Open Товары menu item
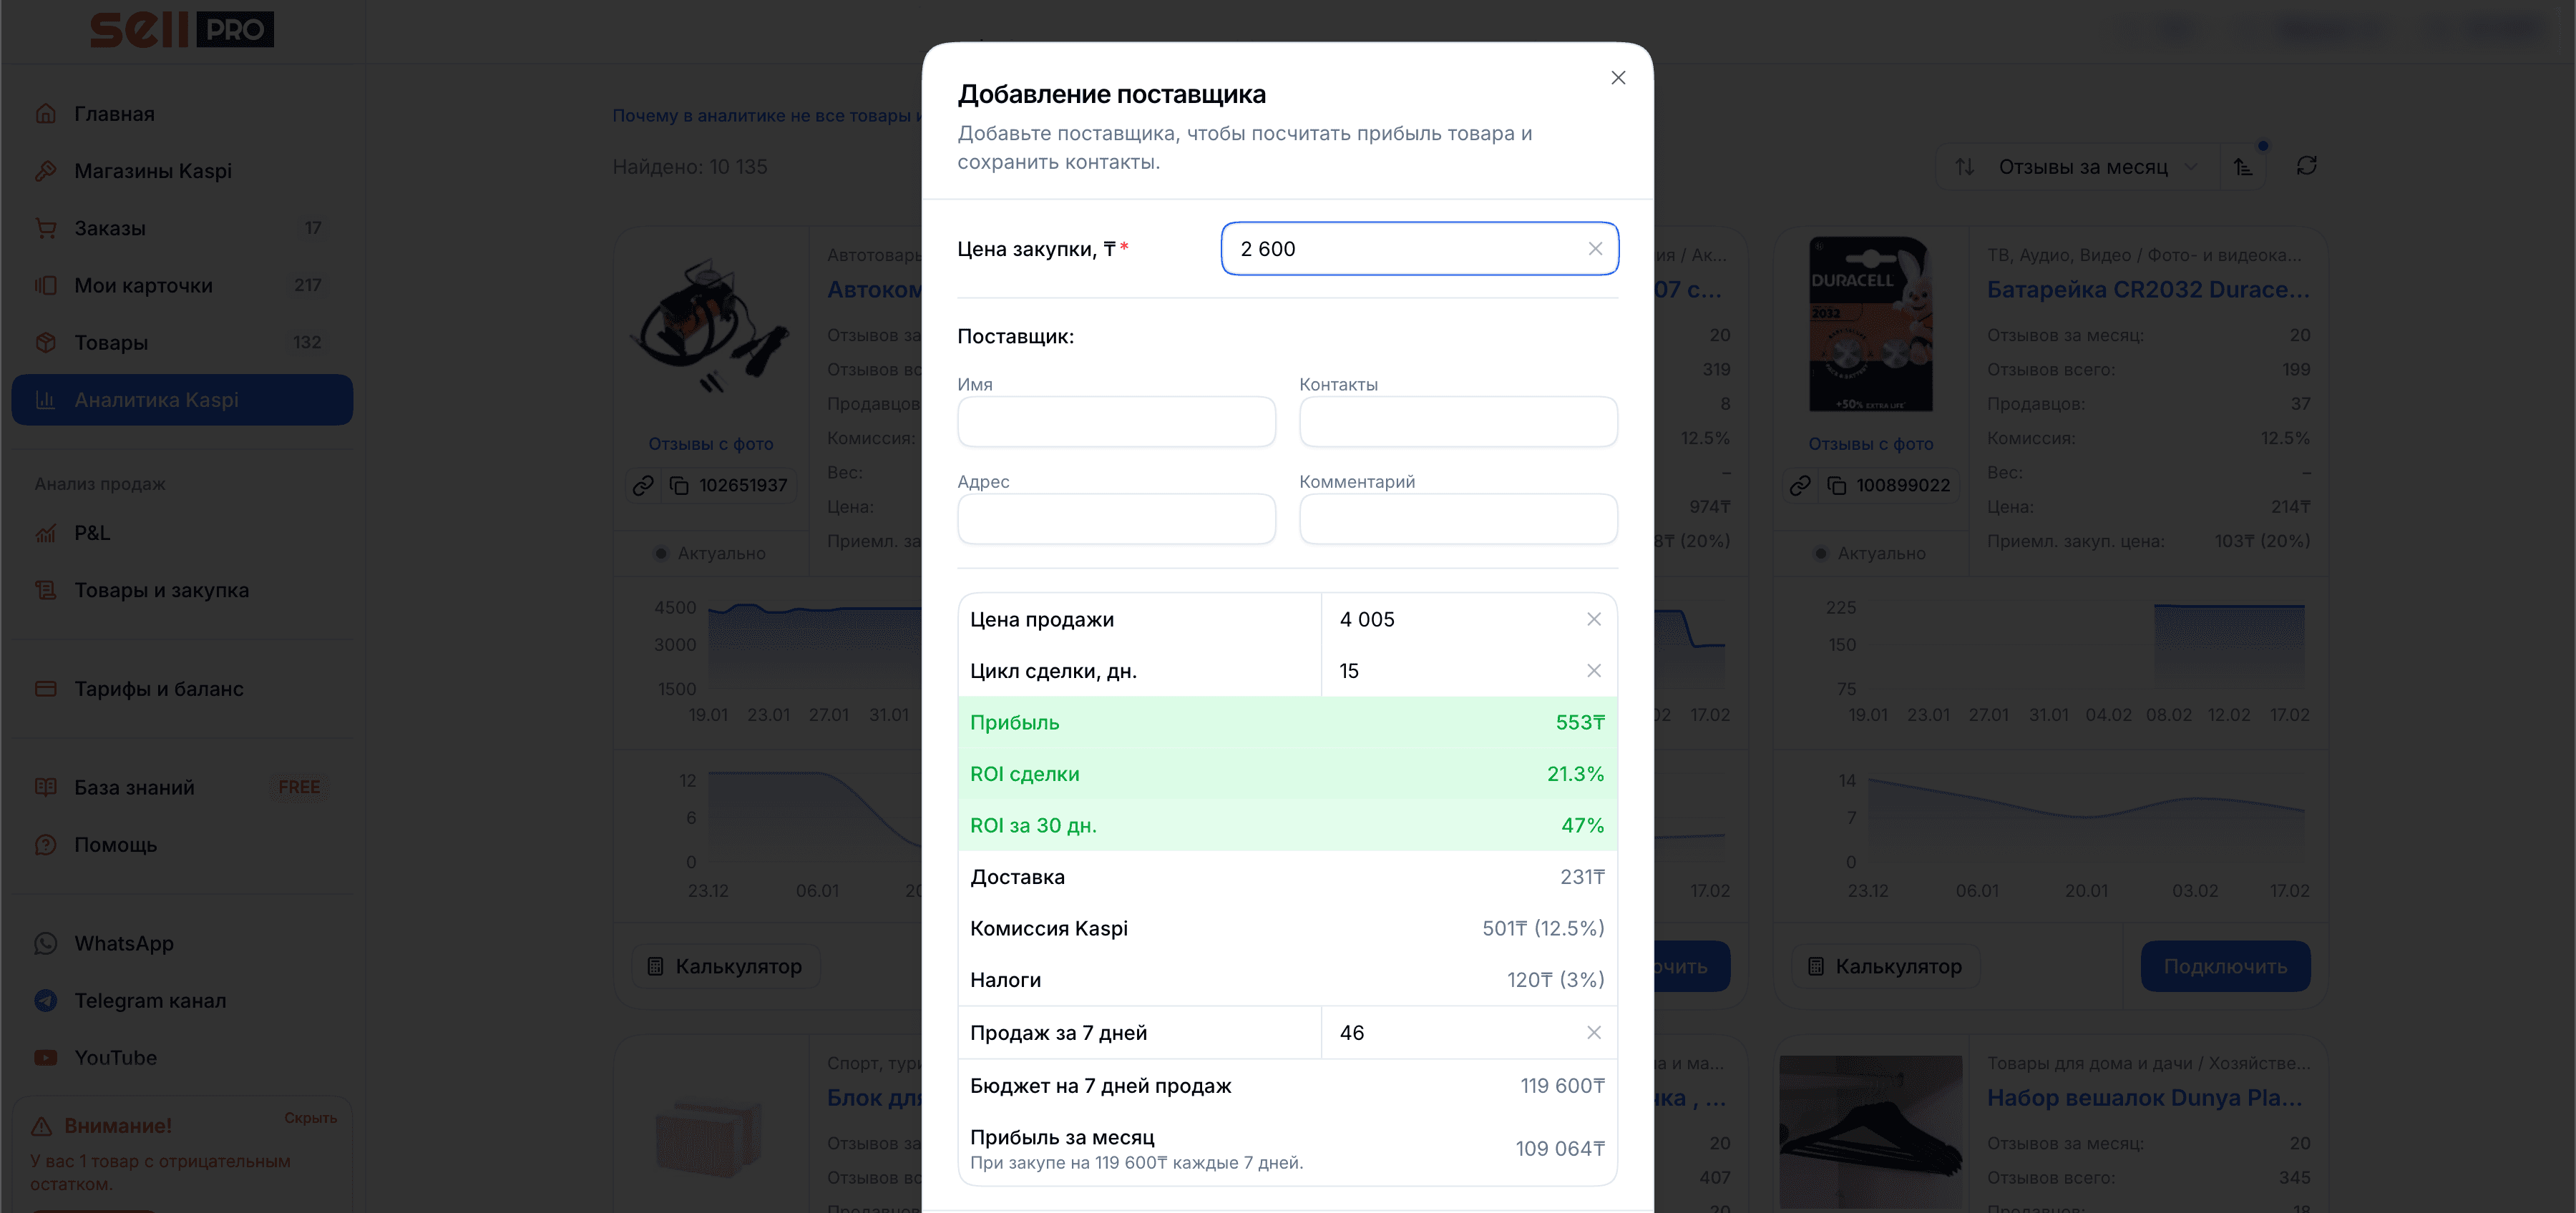 coord(182,343)
